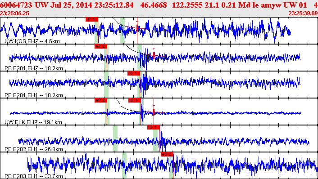Click the end time 23:25:39.09 label
The image size is (318, 179).
(x=303, y=13)
